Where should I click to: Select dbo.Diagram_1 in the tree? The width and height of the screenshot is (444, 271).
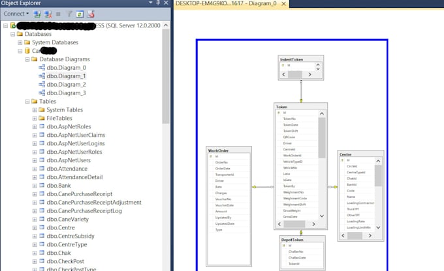point(66,76)
